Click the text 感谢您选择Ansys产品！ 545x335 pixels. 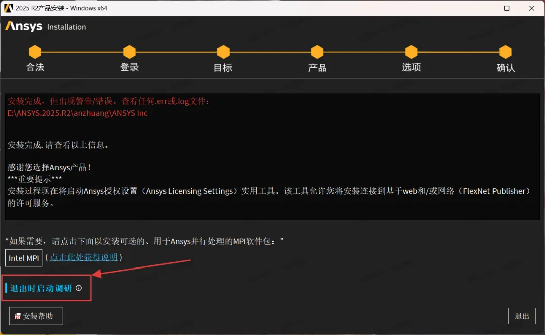[x=49, y=167]
